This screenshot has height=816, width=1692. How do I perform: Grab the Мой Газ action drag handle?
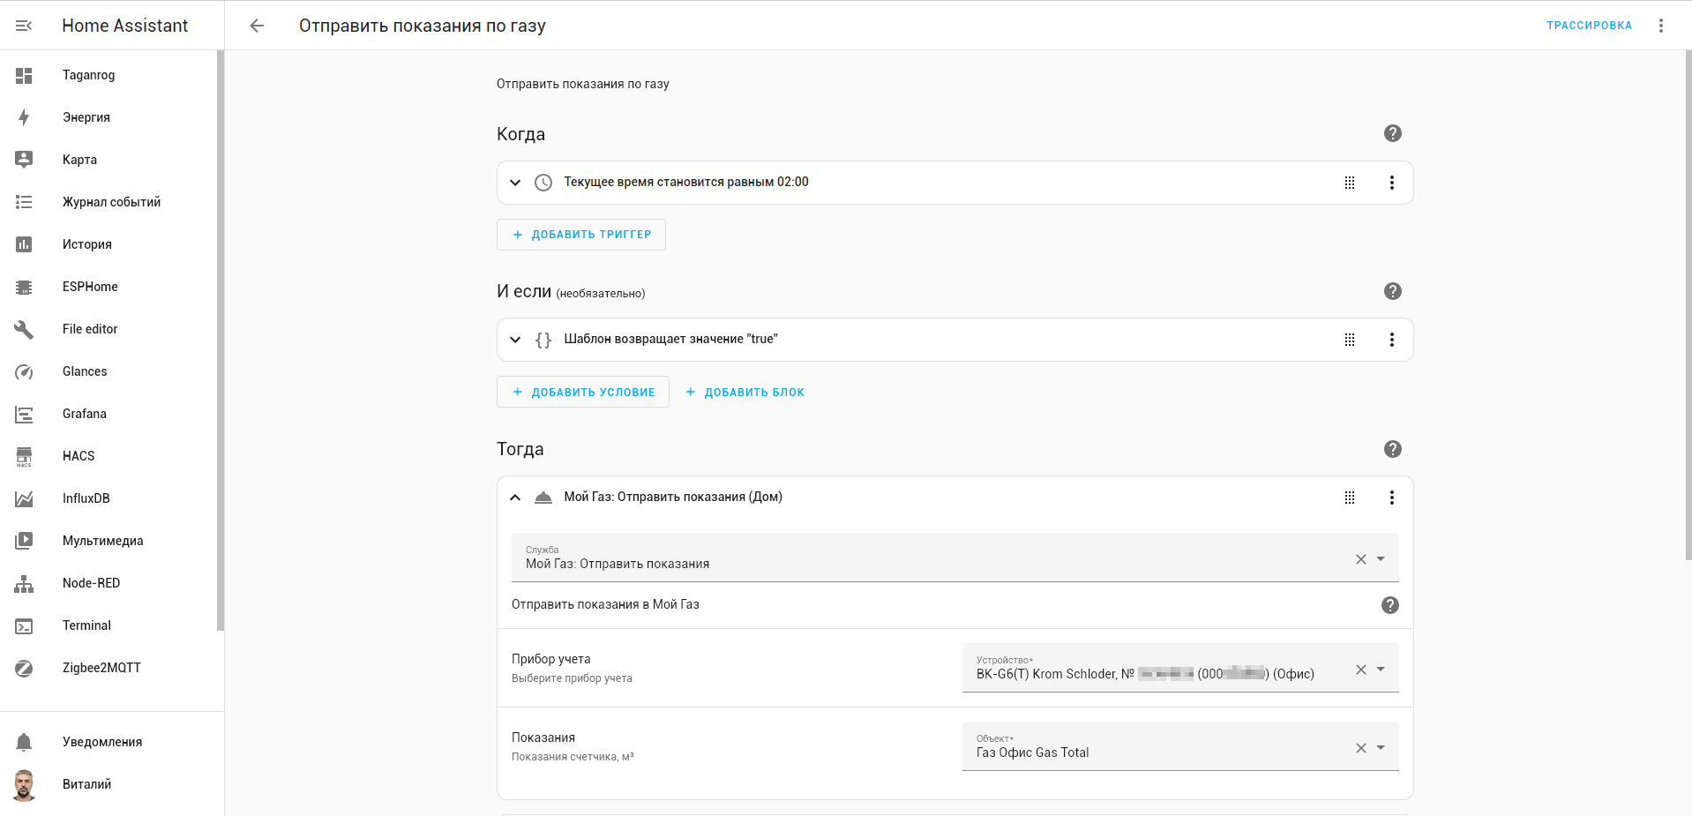(1350, 498)
